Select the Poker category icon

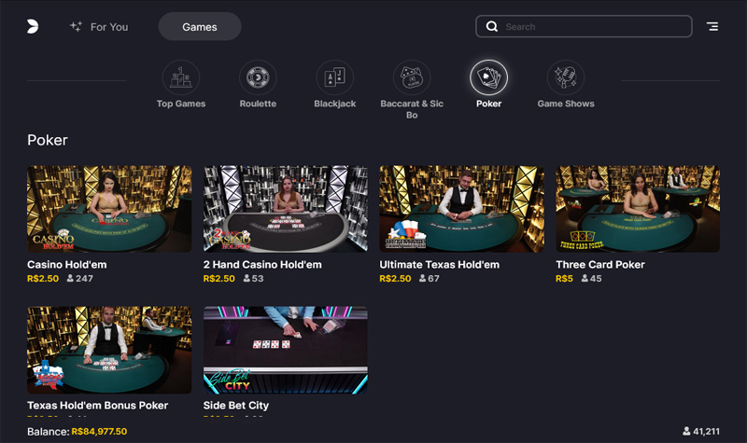tap(488, 77)
